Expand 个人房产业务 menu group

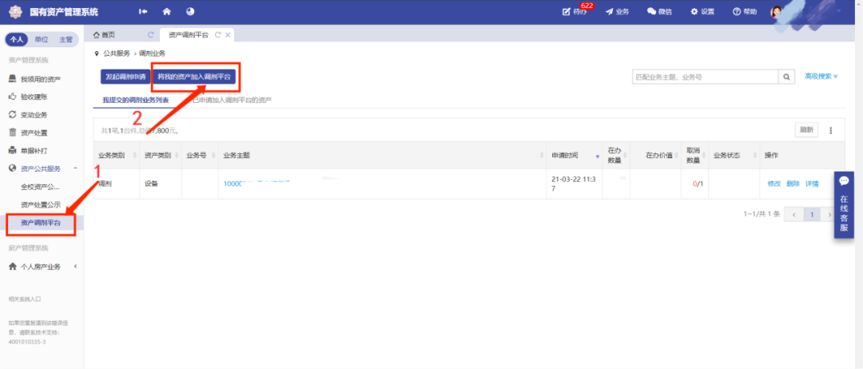coord(75,266)
